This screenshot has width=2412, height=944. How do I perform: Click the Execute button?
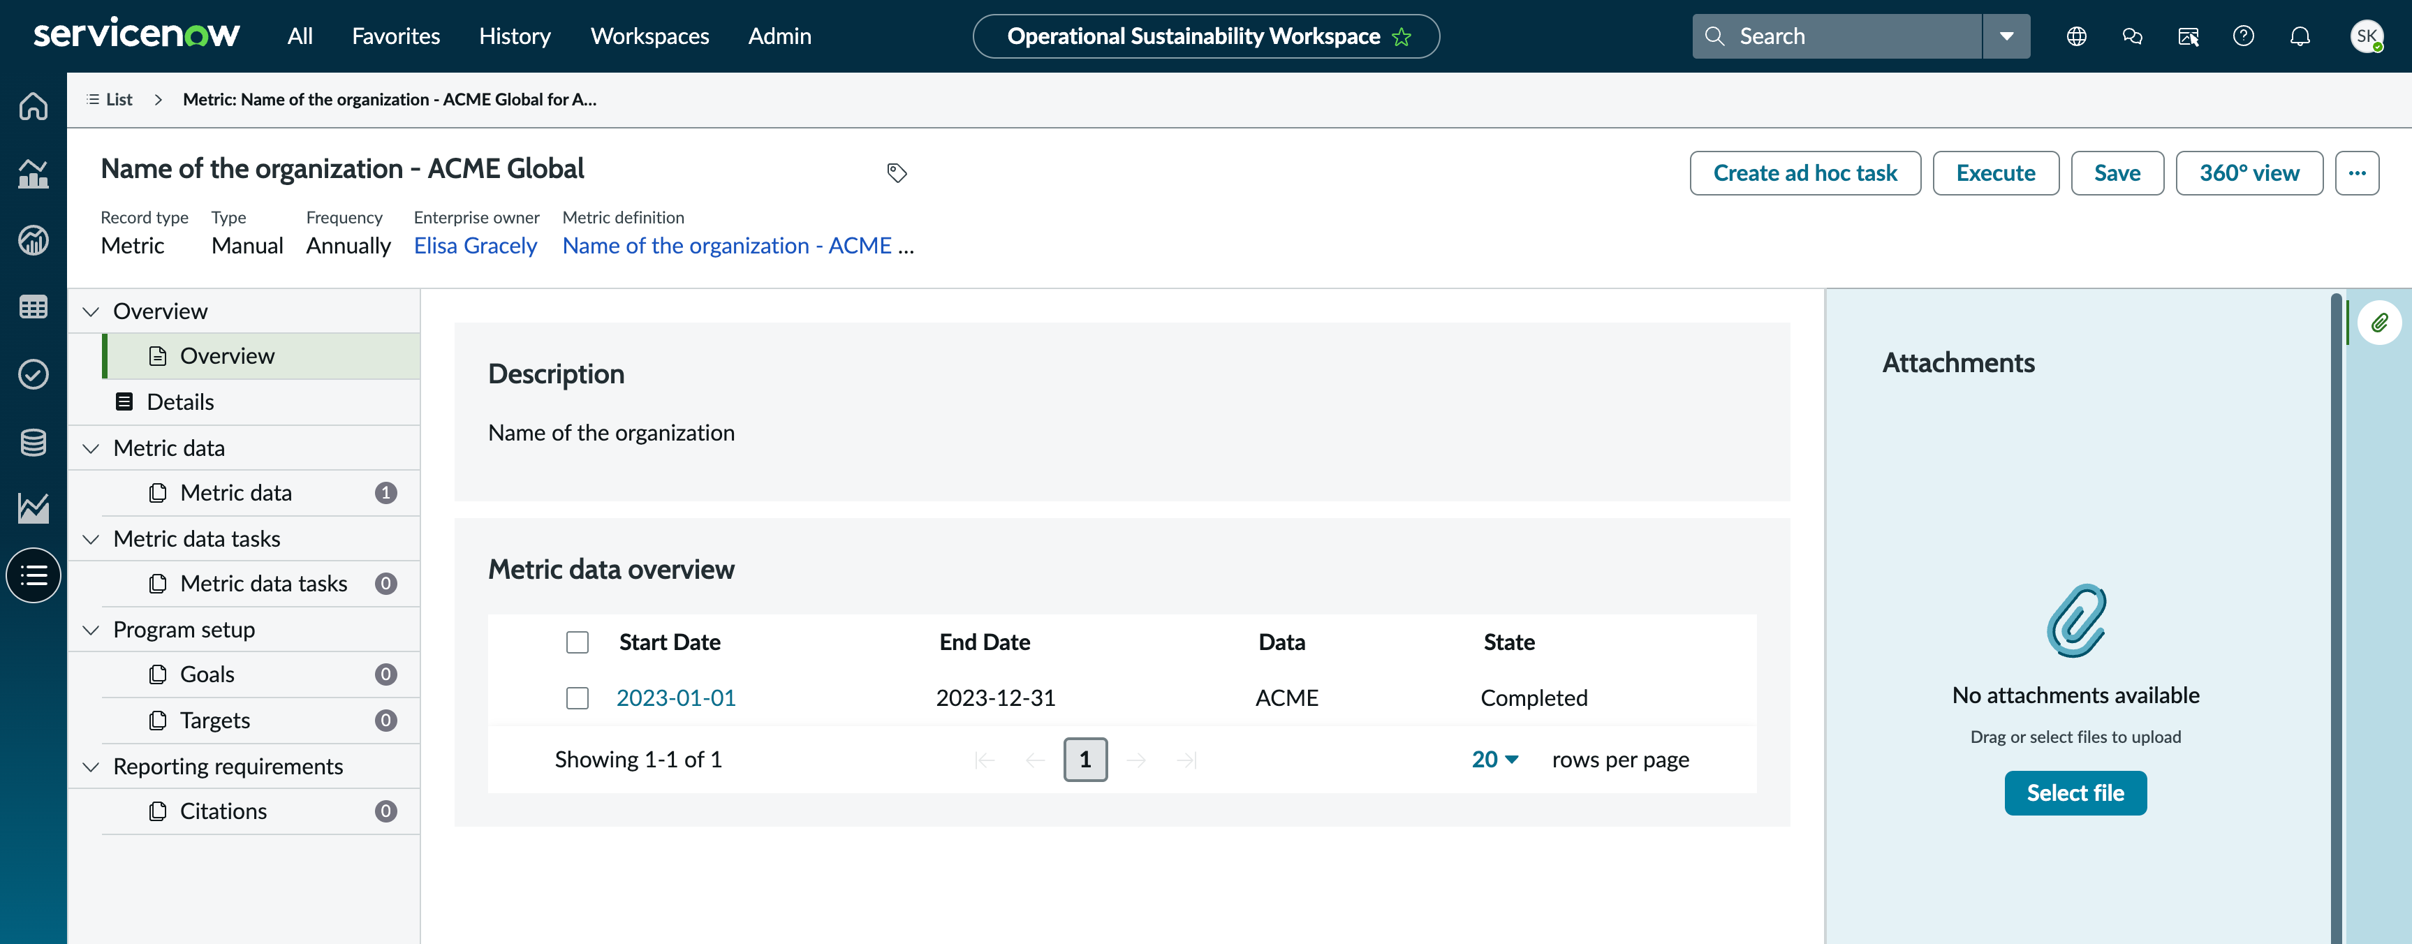[1995, 173]
